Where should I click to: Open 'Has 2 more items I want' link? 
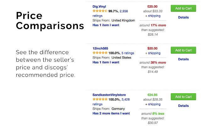pos(111,113)
